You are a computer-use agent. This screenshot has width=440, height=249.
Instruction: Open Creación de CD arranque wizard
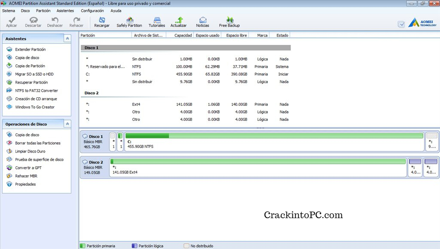pos(36,99)
